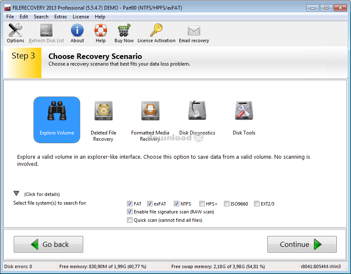Image resolution: width=351 pixels, height=274 pixels.
Task: Click the Buy Now shopping cart icon
Action: point(124,30)
